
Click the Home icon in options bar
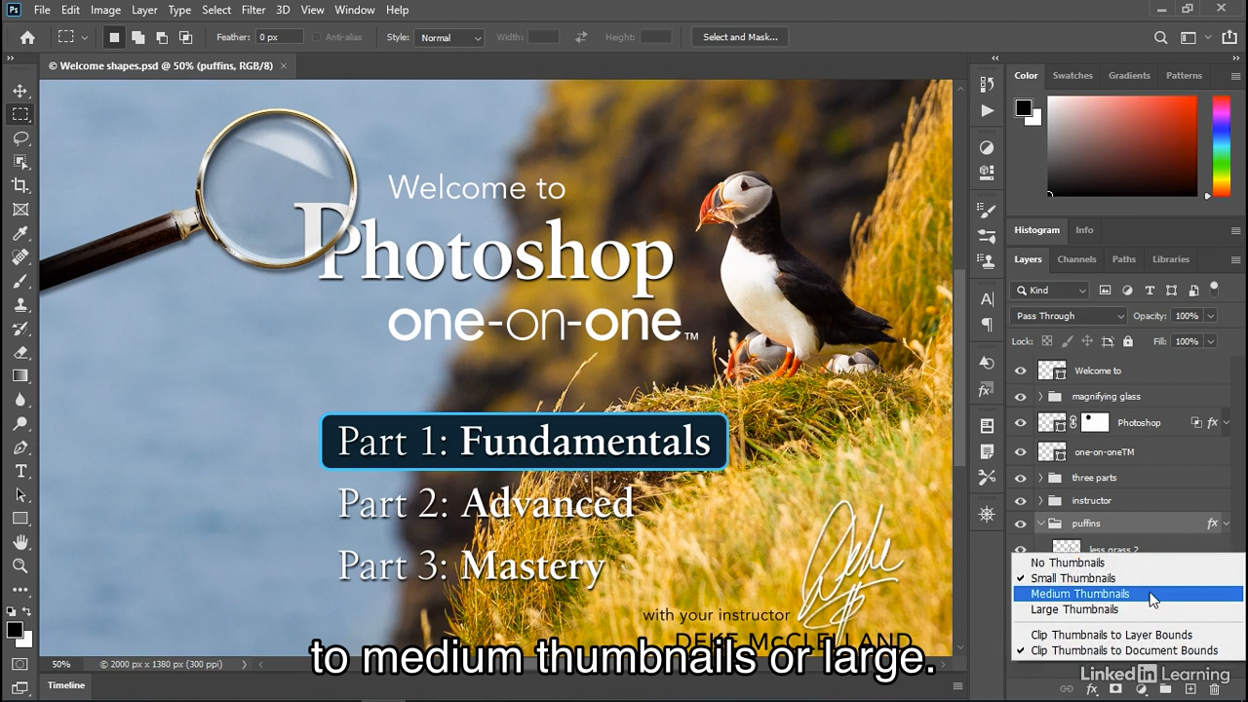[x=27, y=37]
